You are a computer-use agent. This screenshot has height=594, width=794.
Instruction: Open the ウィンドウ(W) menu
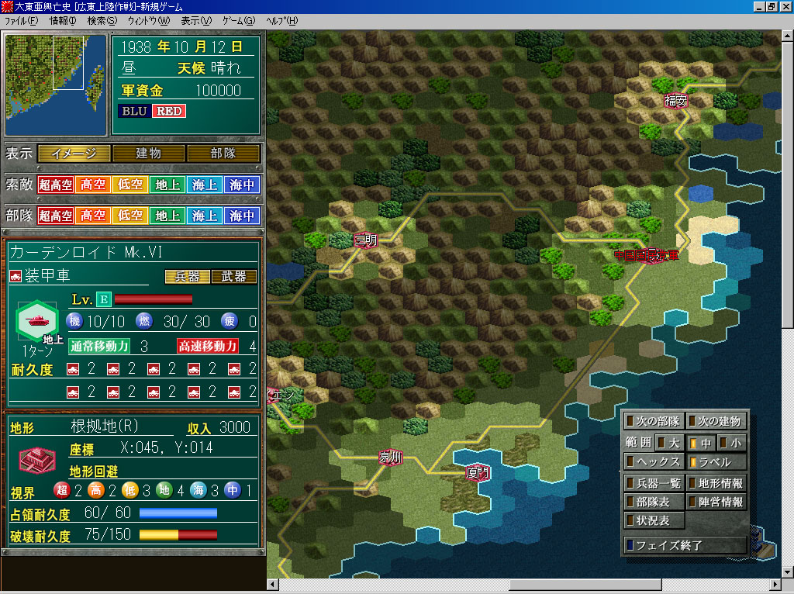[x=148, y=21]
